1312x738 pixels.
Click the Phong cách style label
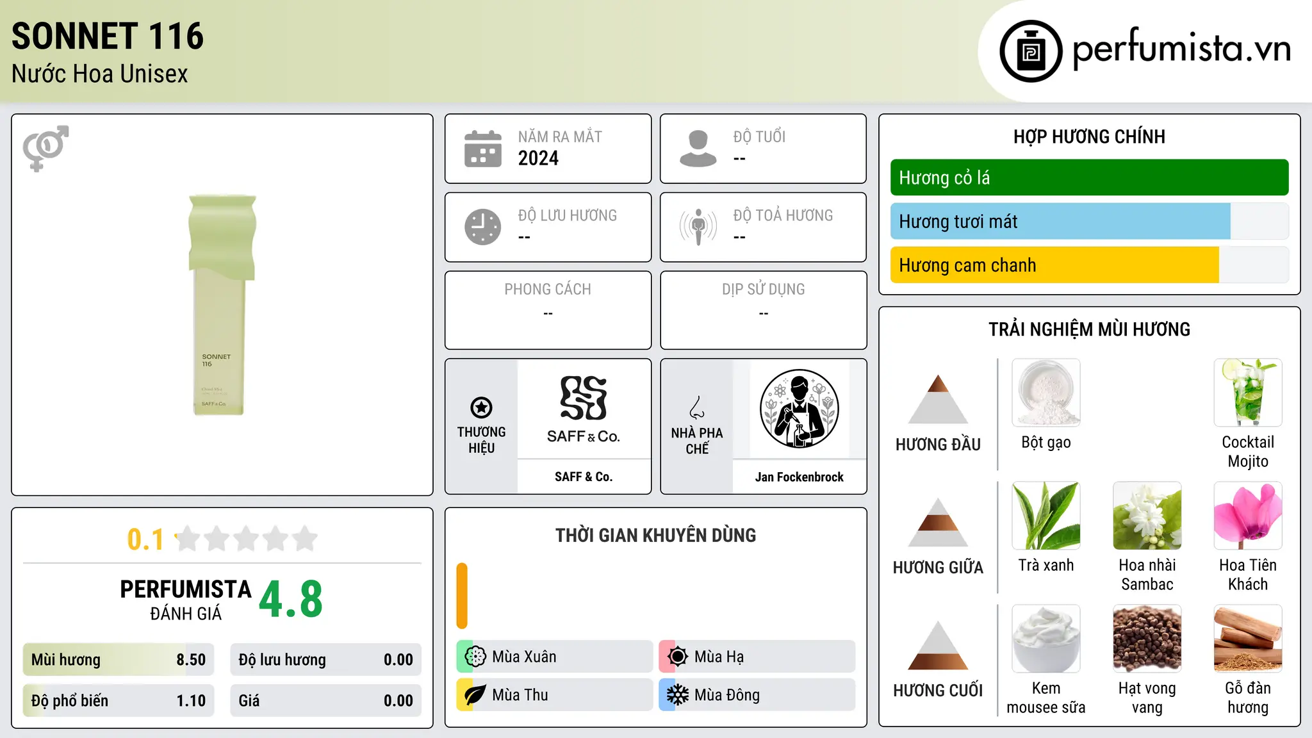tap(548, 290)
